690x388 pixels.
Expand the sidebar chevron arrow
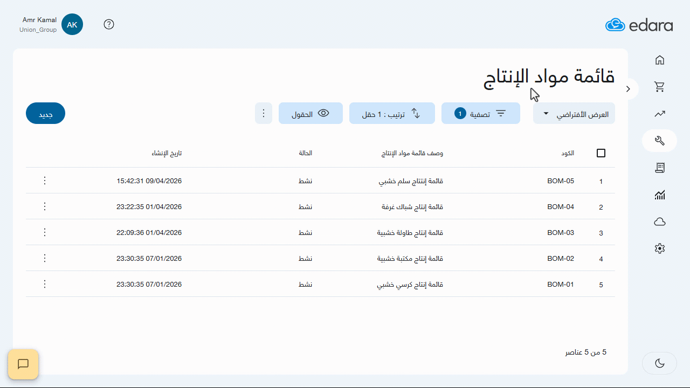pos(628,89)
